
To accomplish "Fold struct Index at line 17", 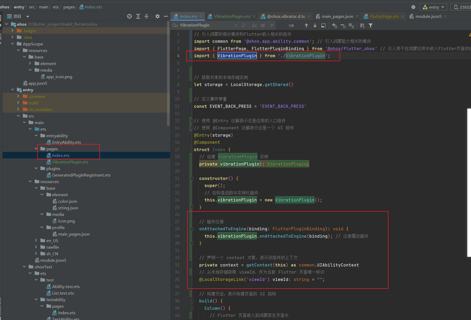I will [x=192, y=150].
